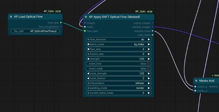The height and width of the screenshot is (112, 219).
Task: Click the file_path input field
Action: click(x=35, y=31)
